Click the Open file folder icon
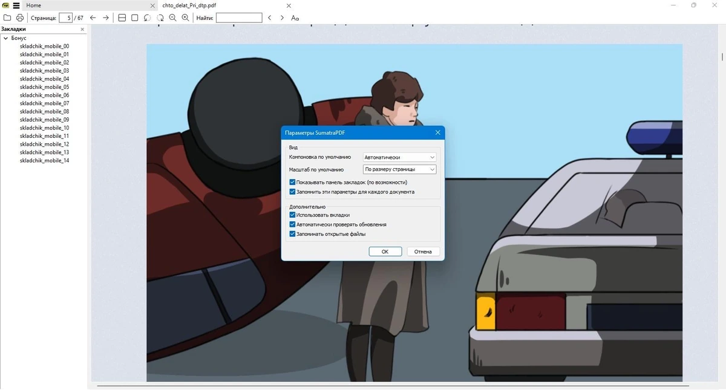The width and height of the screenshot is (726, 390). (x=8, y=18)
